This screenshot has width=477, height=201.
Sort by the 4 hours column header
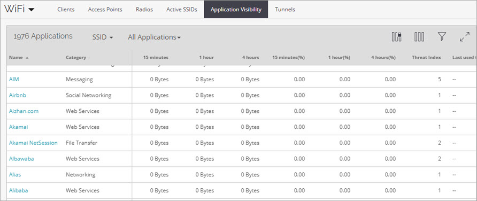pyautogui.click(x=251, y=58)
